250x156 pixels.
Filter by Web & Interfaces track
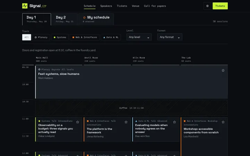(x=85, y=37)
